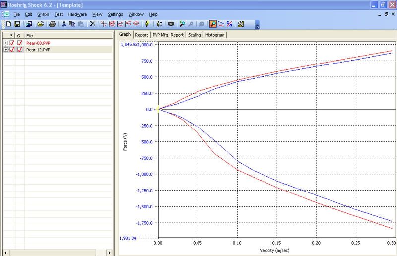The height and width of the screenshot is (256, 397).
Task: Open the Hardware menu
Action: pyautogui.click(x=77, y=14)
